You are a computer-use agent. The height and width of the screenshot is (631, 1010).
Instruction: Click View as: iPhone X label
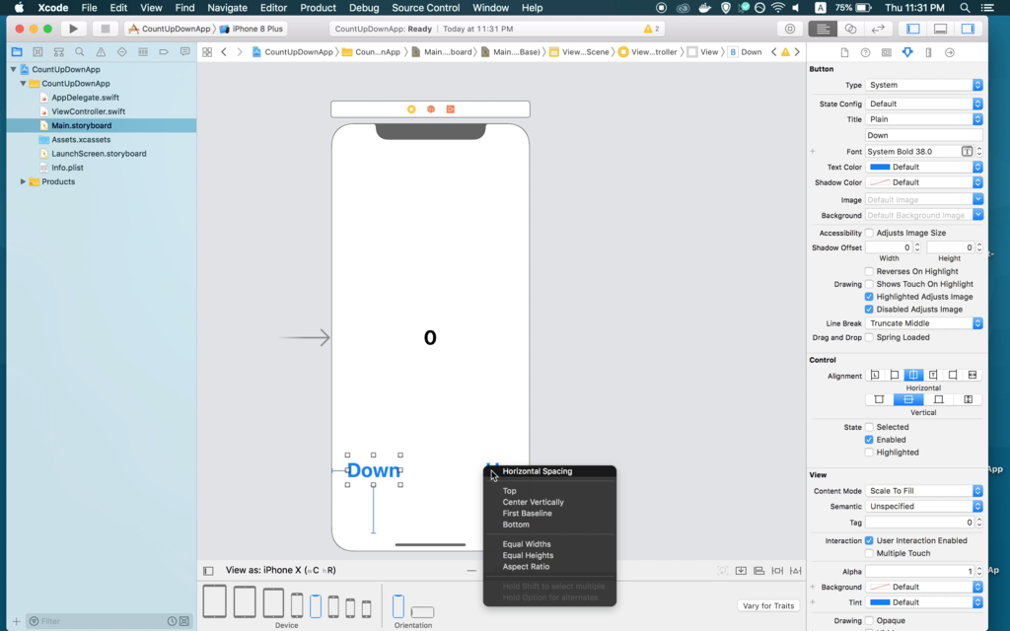click(x=280, y=571)
